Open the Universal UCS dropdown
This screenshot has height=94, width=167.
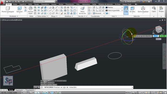(x=99, y=13)
